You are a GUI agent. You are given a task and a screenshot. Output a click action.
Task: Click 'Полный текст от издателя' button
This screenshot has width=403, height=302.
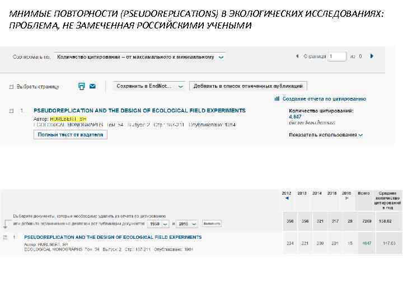[x=71, y=135]
